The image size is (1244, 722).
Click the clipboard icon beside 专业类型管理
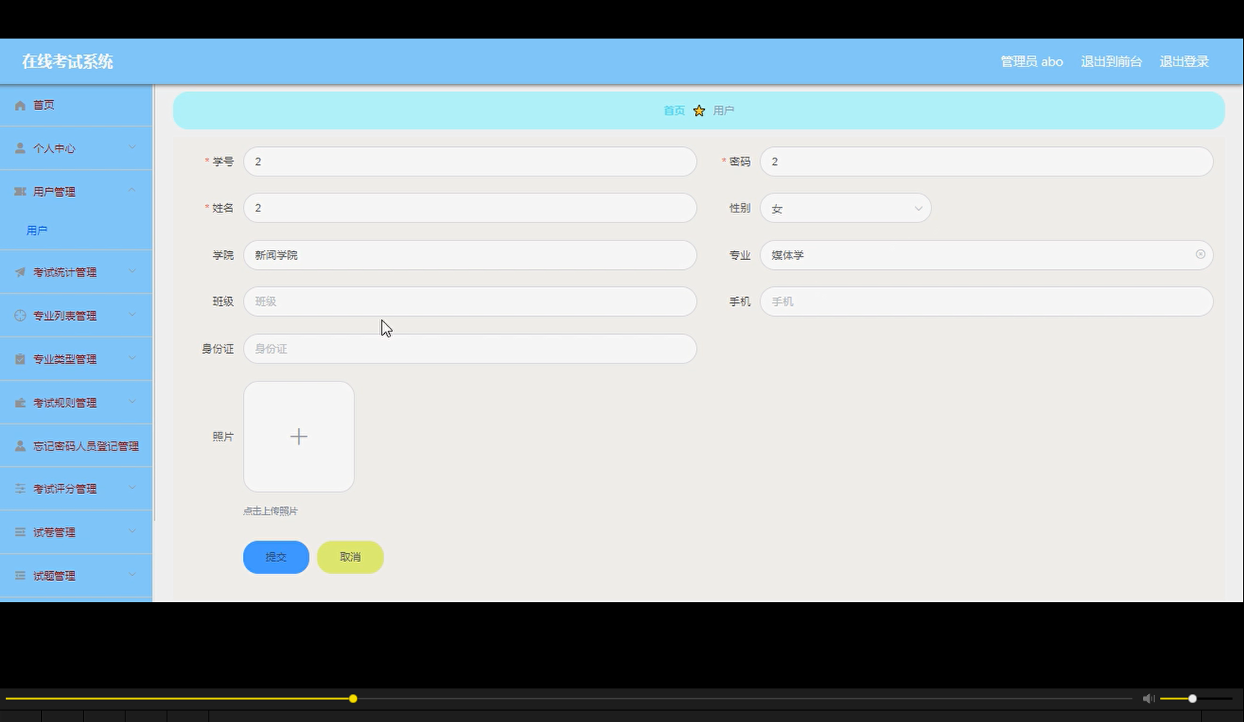21,359
